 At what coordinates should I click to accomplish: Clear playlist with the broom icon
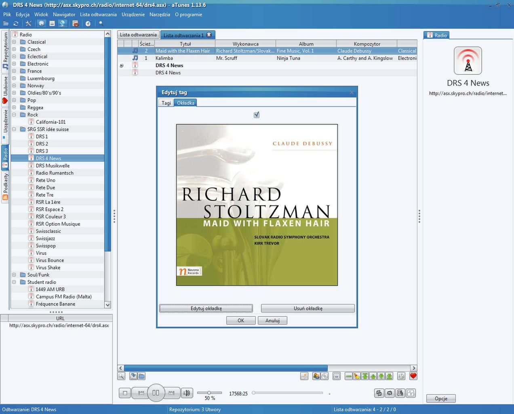point(357,376)
